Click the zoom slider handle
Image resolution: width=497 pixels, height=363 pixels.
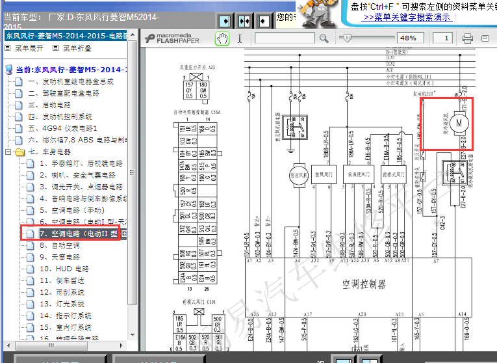pyautogui.click(x=347, y=38)
